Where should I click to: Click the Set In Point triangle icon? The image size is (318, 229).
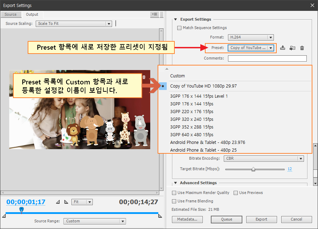pyautogui.click(x=58, y=202)
